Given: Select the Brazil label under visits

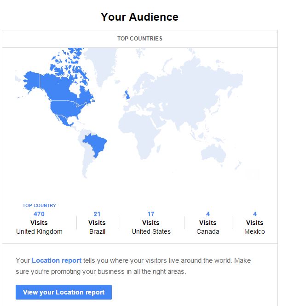Looking at the screenshot, I should click(x=97, y=231).
